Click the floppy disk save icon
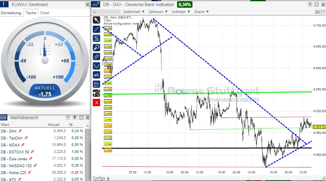The height and width of the screenshot is (181, 326). 323,12
